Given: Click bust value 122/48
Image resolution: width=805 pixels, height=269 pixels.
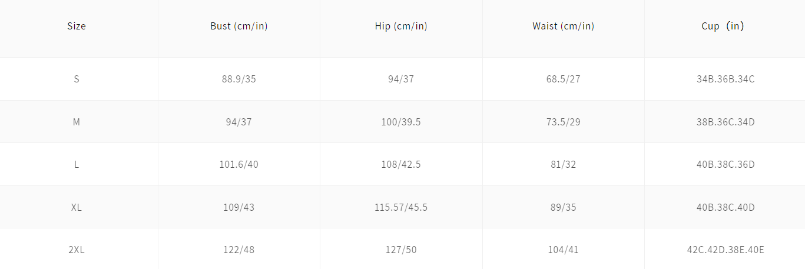Looking at the screenshot, I should [x=239, y=250].
